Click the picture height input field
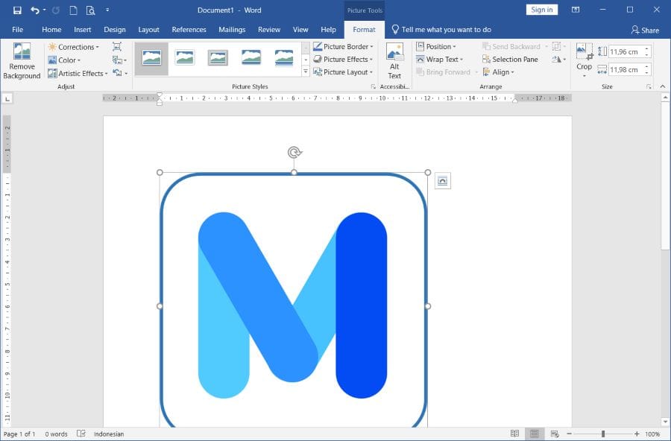The image size is (671, 441). click(625, 52)
